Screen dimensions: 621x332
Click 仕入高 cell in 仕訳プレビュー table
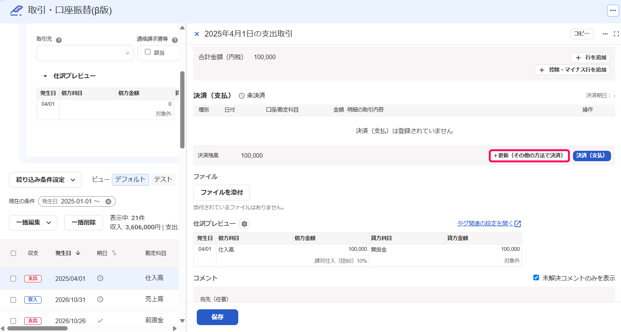[226, 250]
